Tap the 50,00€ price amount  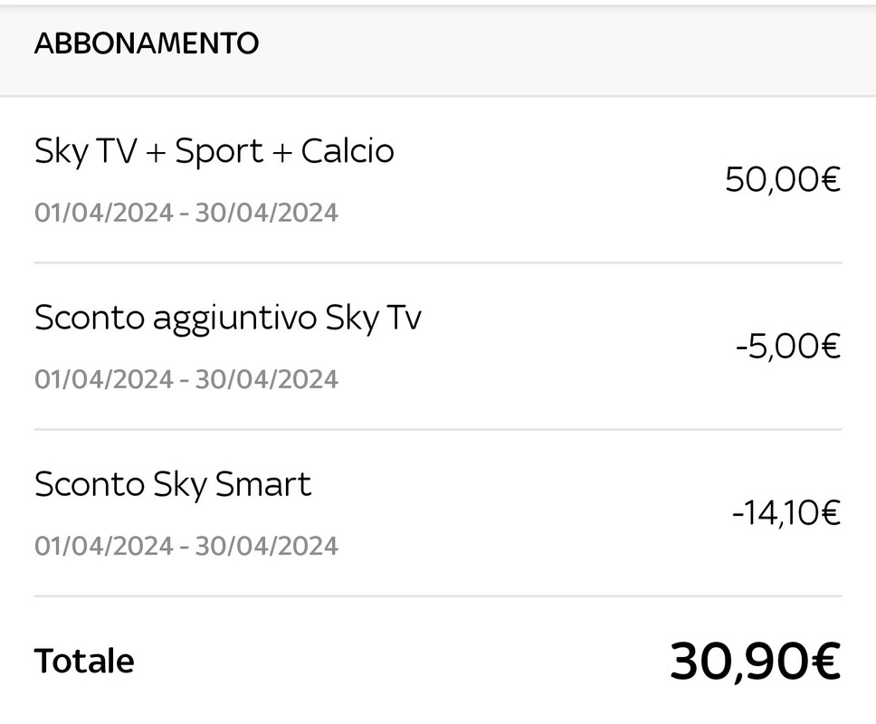coord(783,180)
